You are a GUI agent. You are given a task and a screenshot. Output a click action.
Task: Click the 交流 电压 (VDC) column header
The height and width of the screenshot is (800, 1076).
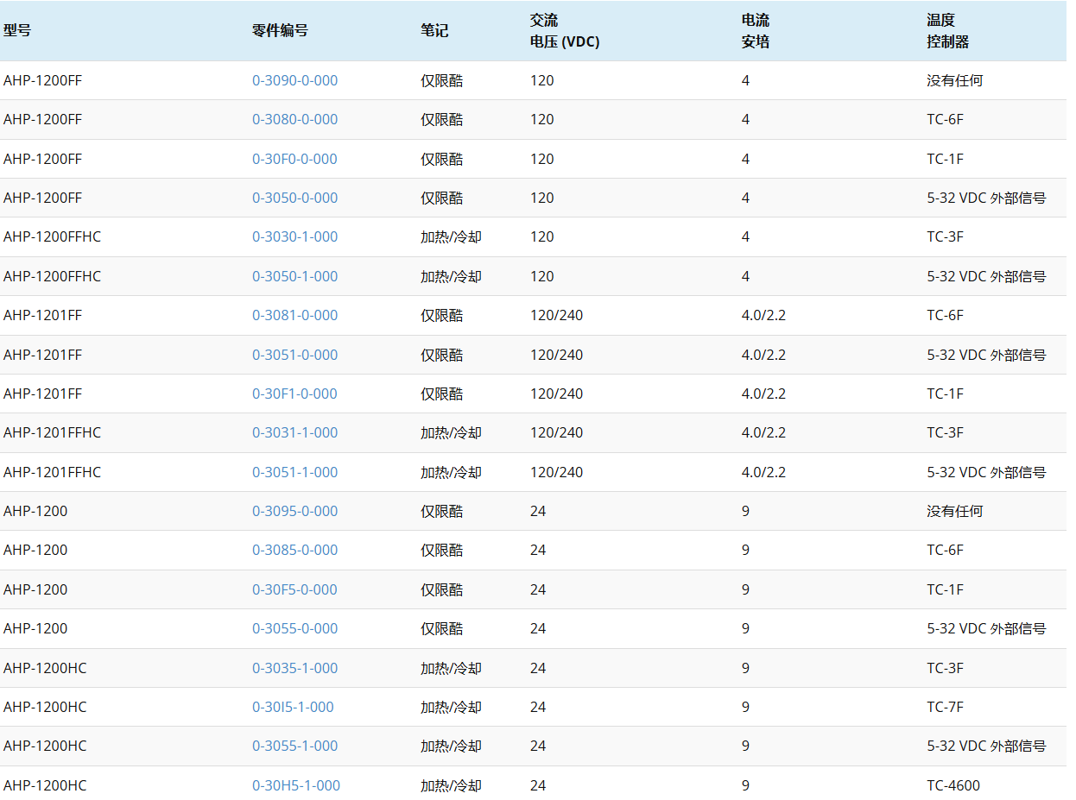(565, 31)
